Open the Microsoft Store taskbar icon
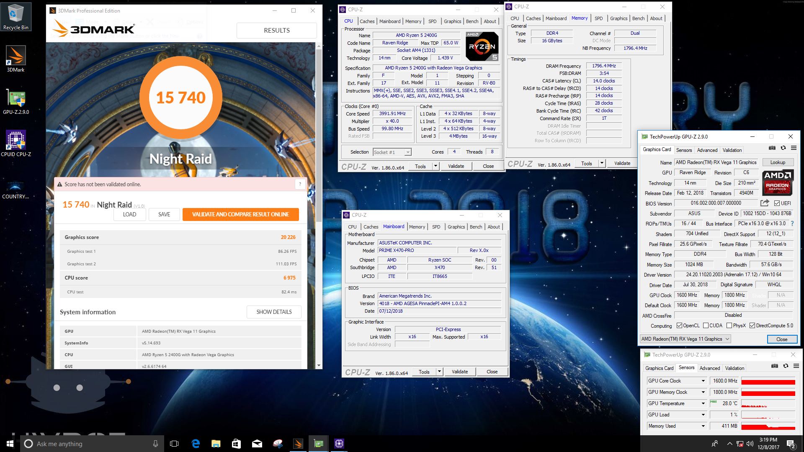The width and height of the screenshot is (804, 452). pyautogui.click(x=236, y=444)
